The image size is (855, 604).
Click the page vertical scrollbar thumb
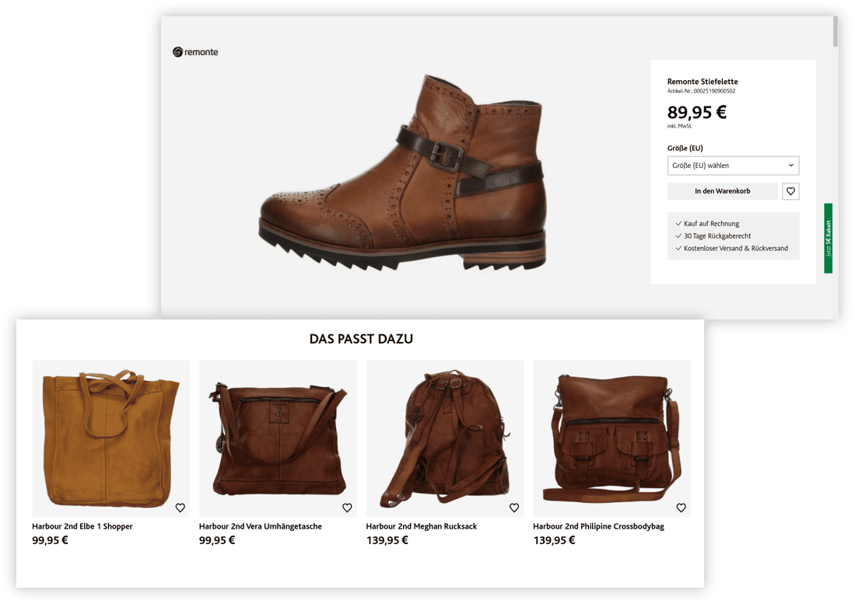point(836,32)
